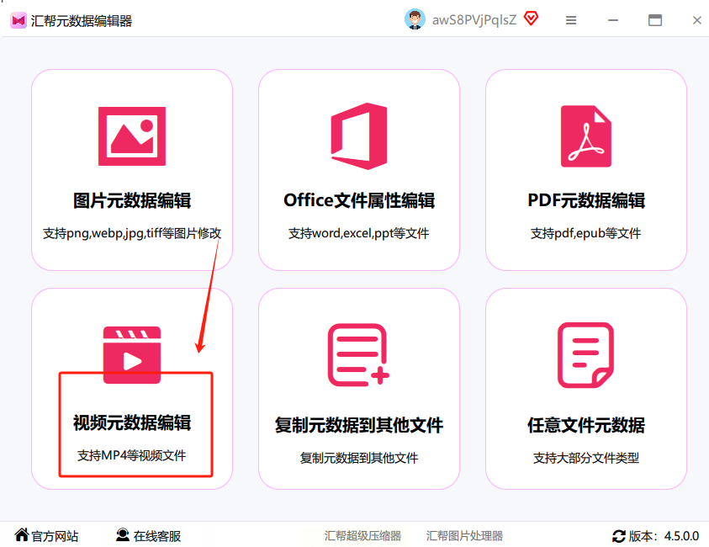Click text 支持png,webp,jpg,tiff等图片修改
Image resolution: width=709 pixels, height=547 pixels.
[x=132, y=233]
